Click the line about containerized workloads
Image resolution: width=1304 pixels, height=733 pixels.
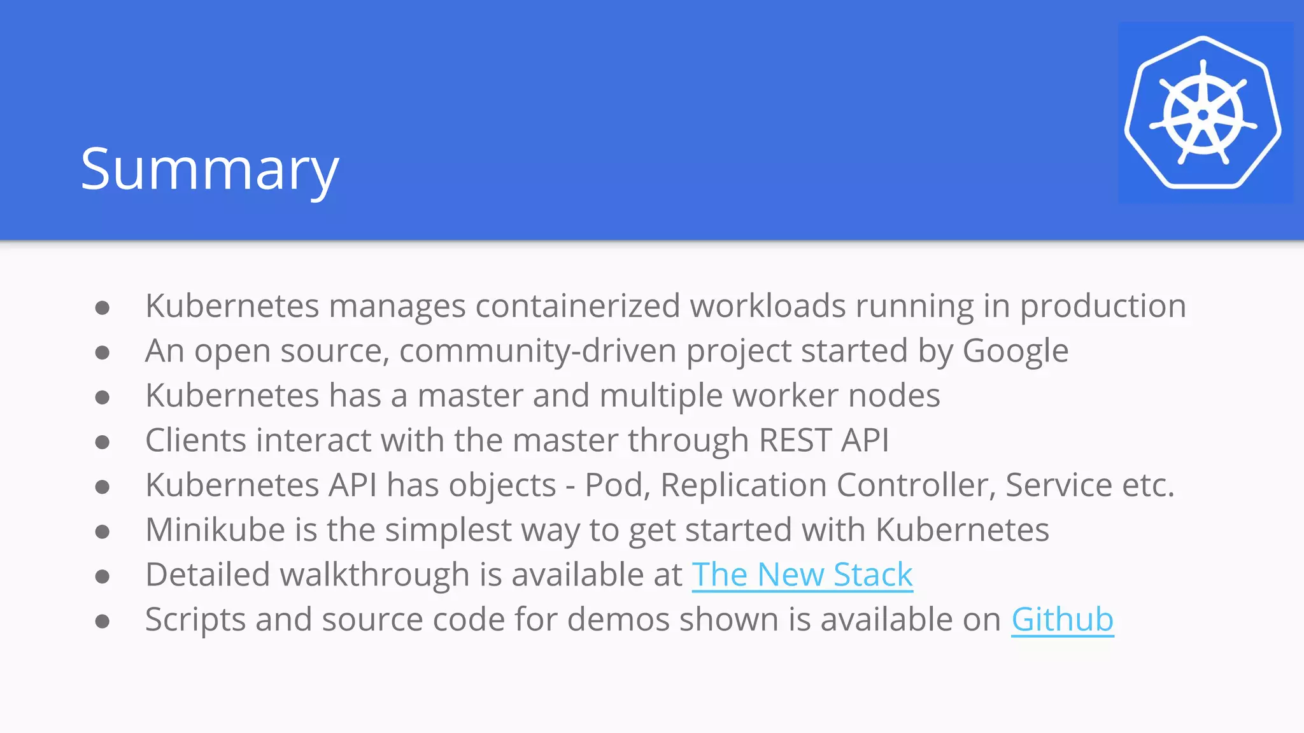665,306
